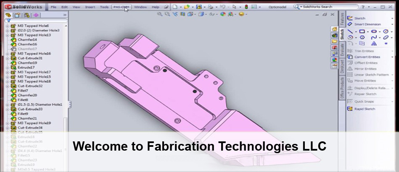Image resolution: width=399 pixels, height=172 pixels.
Task: Open the Quick Snaps dropdown arrow
Action: [x=392, y=102]
